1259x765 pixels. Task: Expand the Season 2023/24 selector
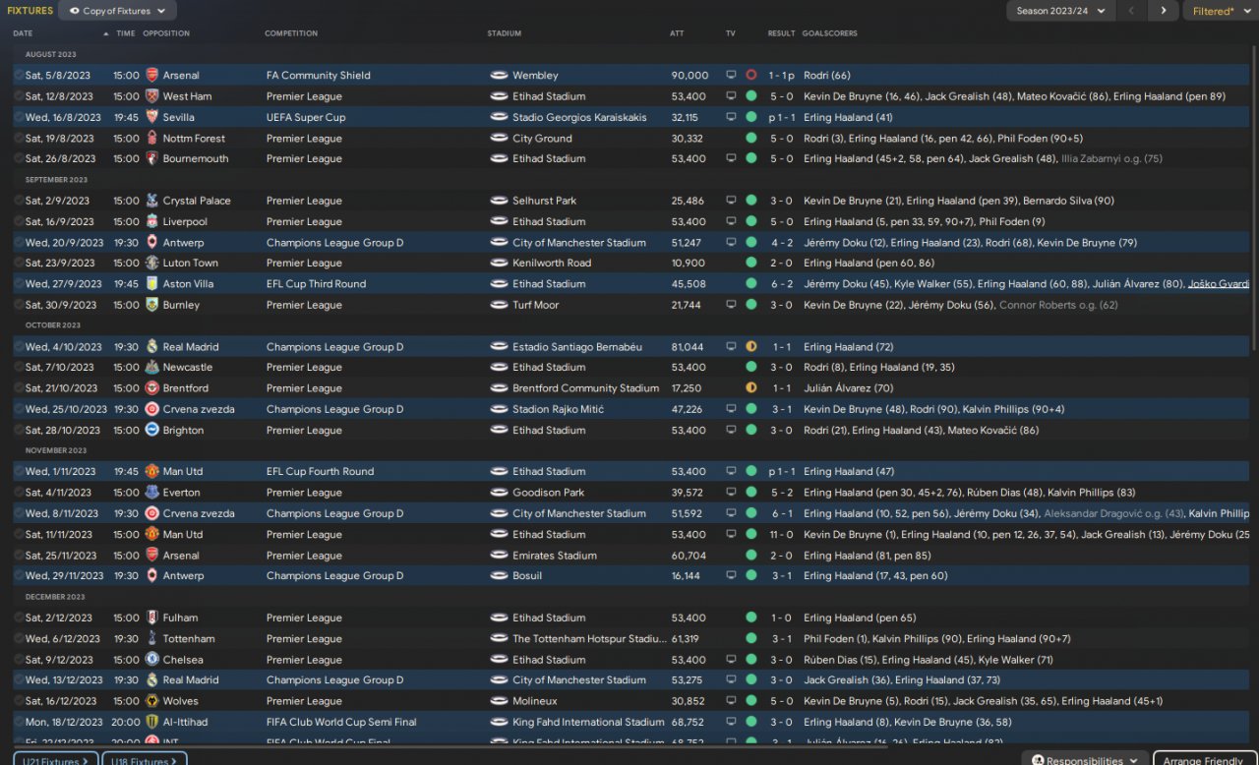coord(1059,11)
